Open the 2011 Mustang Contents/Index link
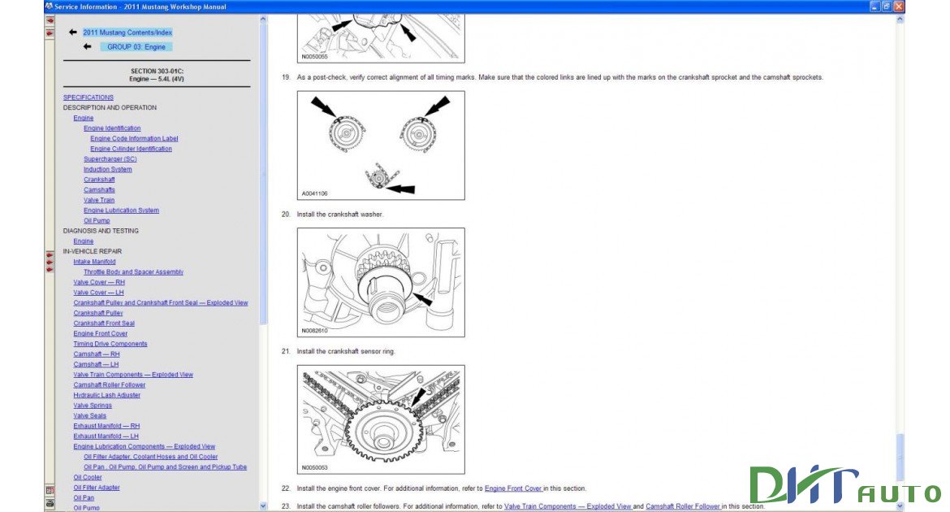The width and height of the screenshot is (950, 512). coord(127,33)
